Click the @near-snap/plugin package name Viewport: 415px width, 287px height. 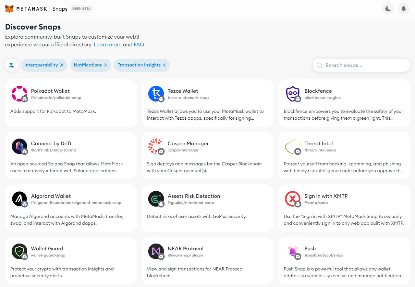pyautogui.click(x=185, y=255)
